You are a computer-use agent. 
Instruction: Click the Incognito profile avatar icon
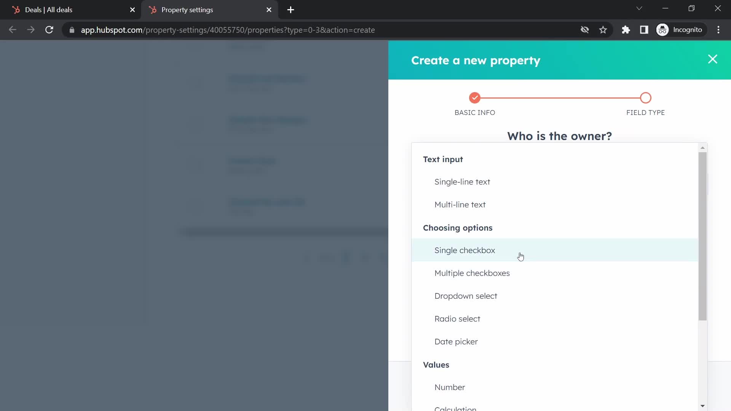pos(663,30)
